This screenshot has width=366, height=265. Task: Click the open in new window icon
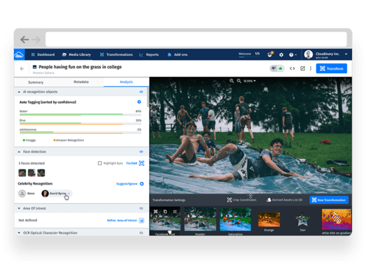point(303,68)
